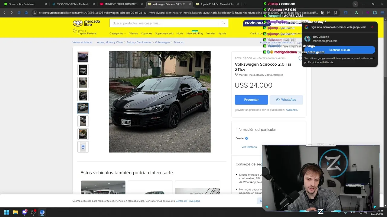Click the main Scirocco car photo
387x217 pixels.
(x=160, y=102)
